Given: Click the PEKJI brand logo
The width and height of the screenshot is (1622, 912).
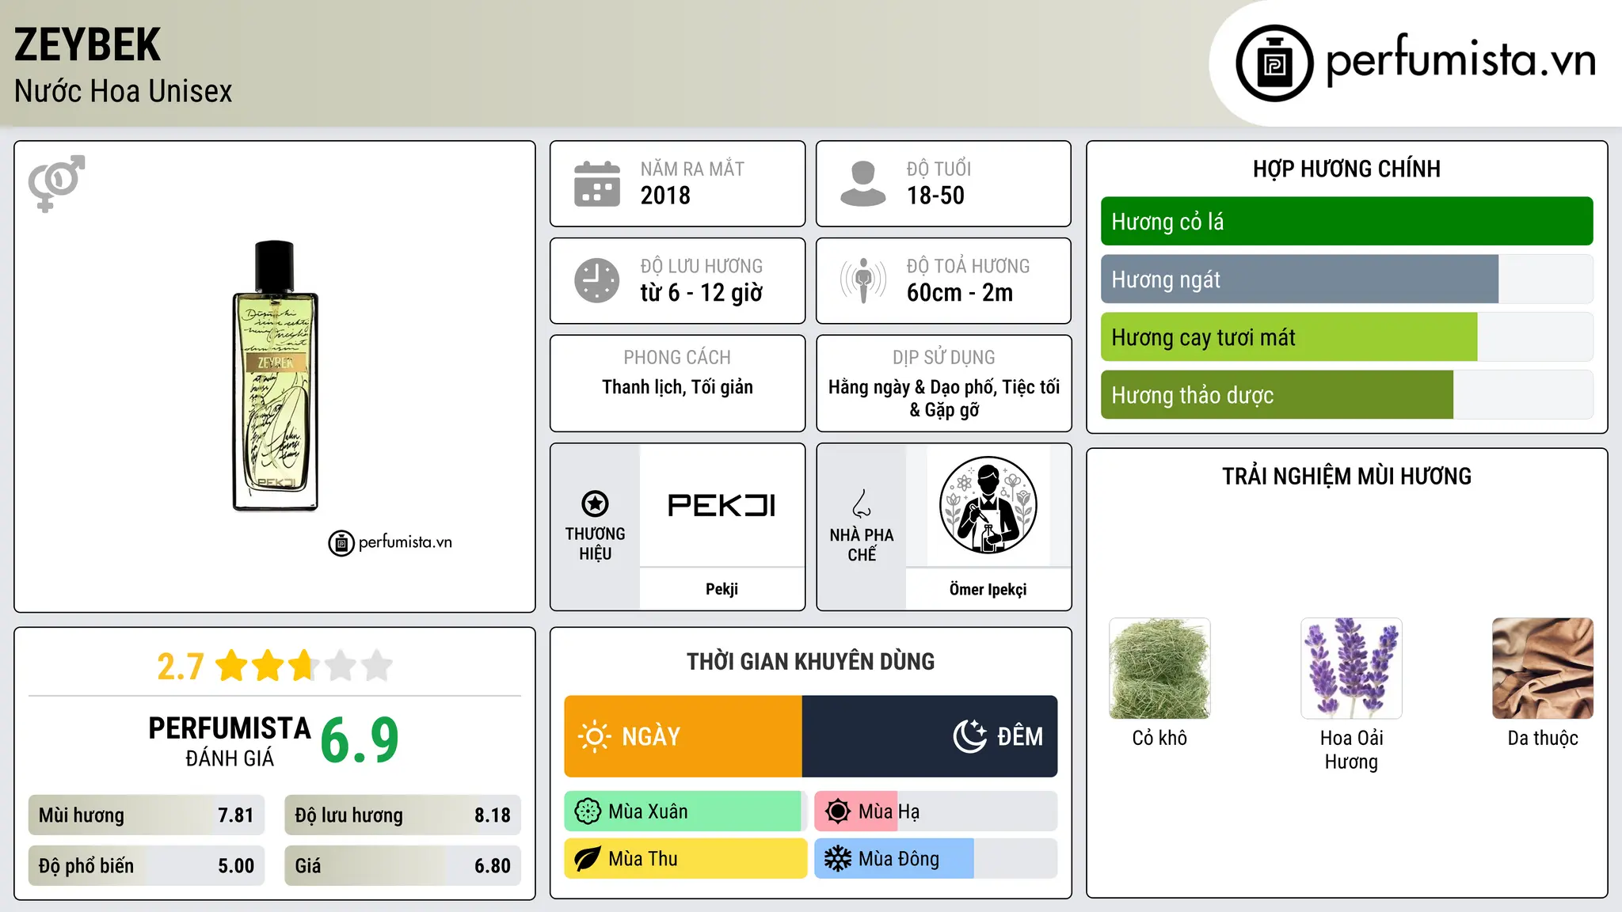Looking at the screenshot, I should point(722,505).
